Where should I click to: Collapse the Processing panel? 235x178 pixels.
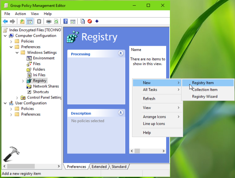[x=120, y=53]
